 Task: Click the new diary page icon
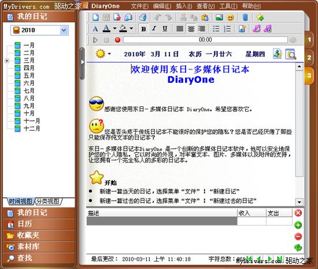point(95,17)
